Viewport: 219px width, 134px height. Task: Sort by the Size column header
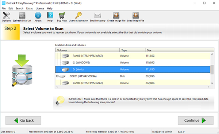tap(180, 50)
